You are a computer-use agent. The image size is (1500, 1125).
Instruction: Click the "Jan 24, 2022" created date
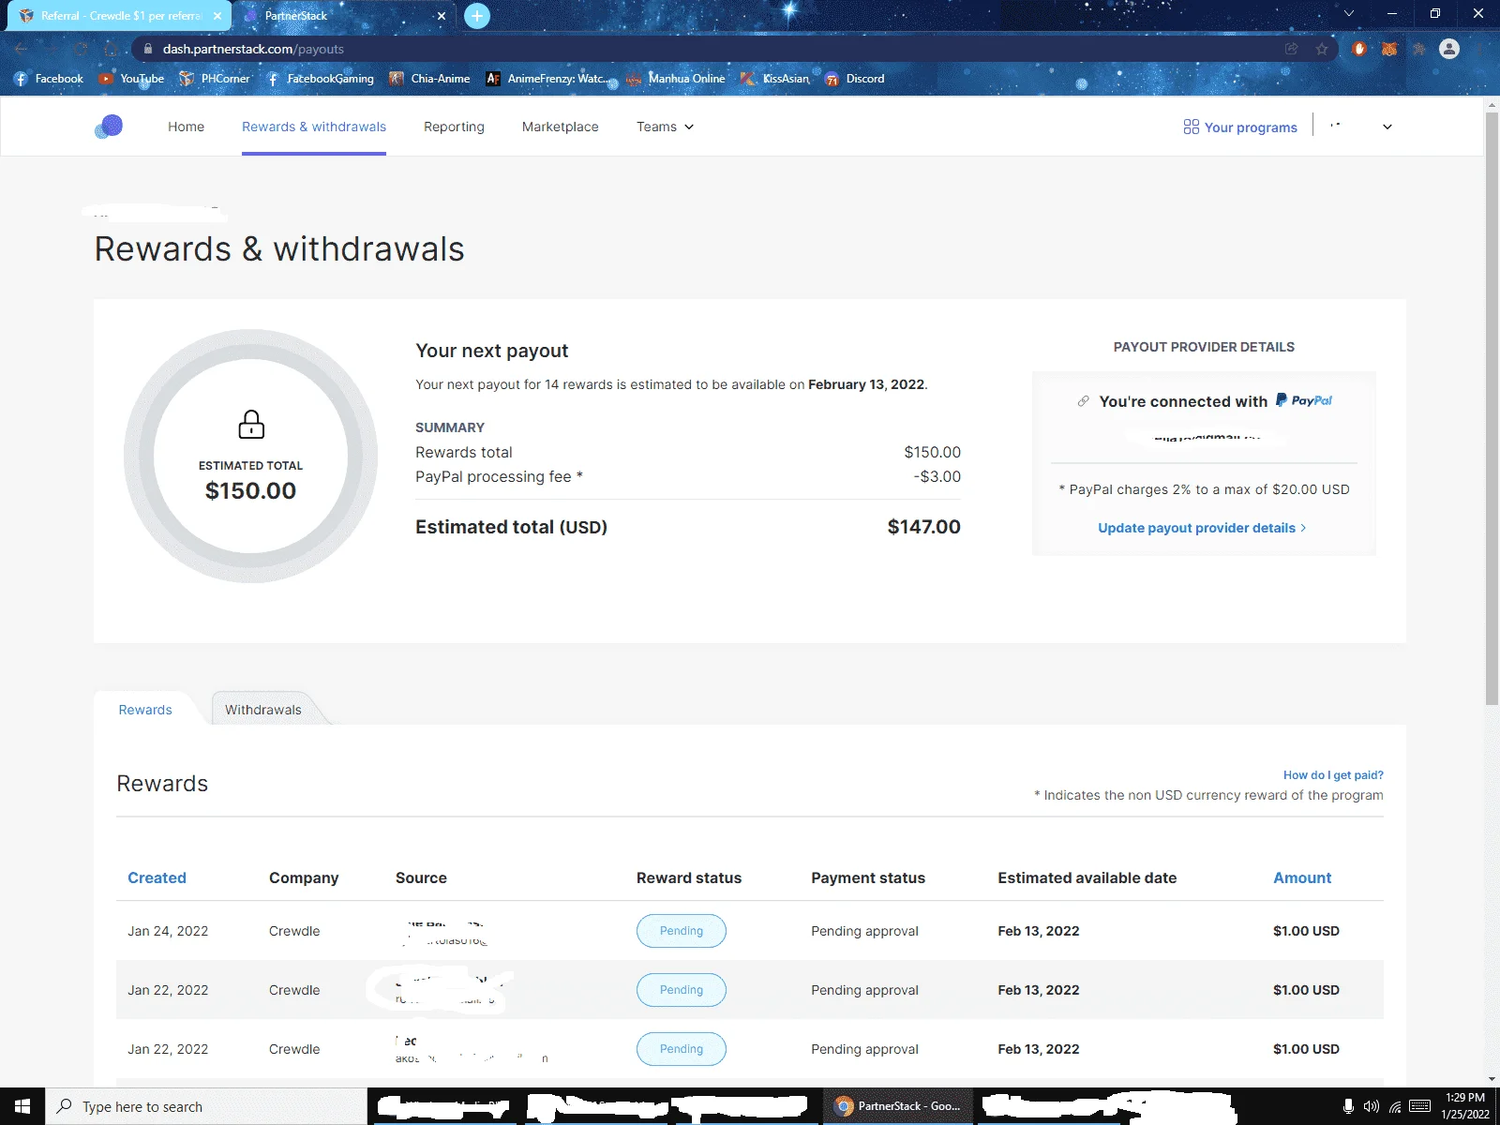tap(168, 931)
